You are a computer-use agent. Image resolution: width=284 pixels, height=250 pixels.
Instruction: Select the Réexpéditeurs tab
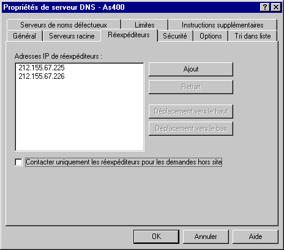coord(129,35)
